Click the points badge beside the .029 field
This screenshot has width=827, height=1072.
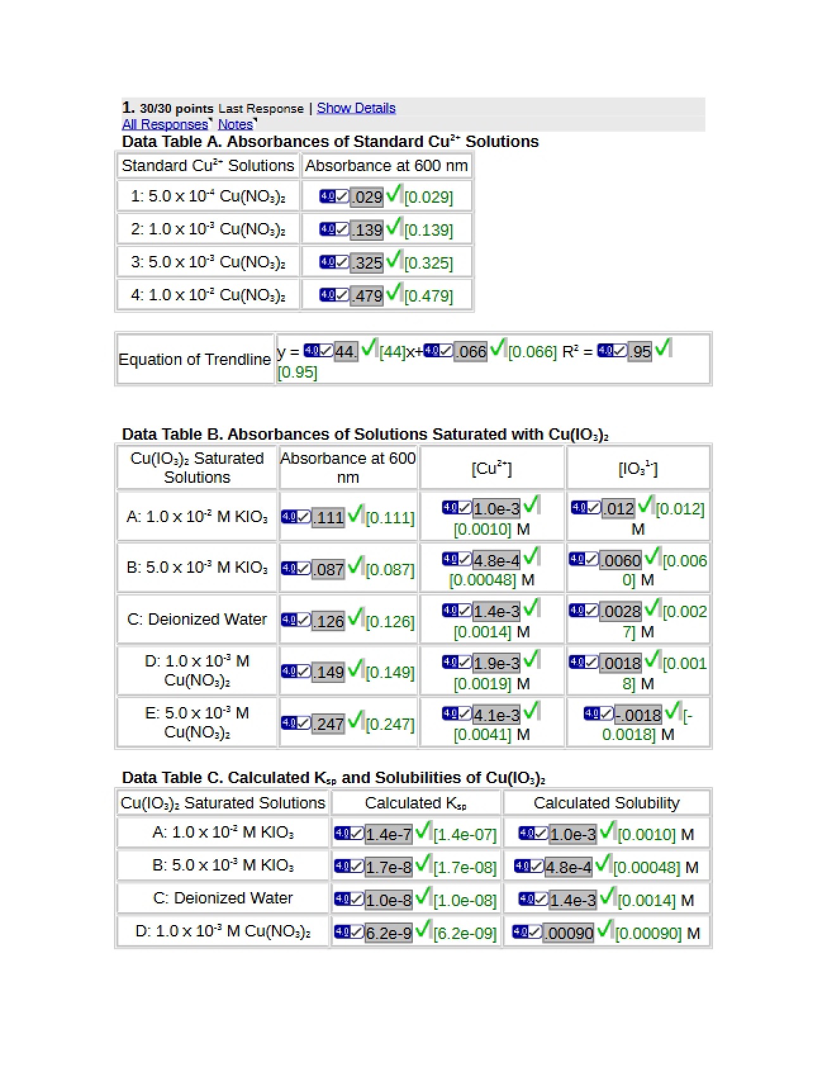pos(334,196)
